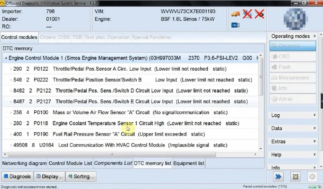The image size is (323, 189).
Task: Expand the Help section
Action: click(315, 154)
